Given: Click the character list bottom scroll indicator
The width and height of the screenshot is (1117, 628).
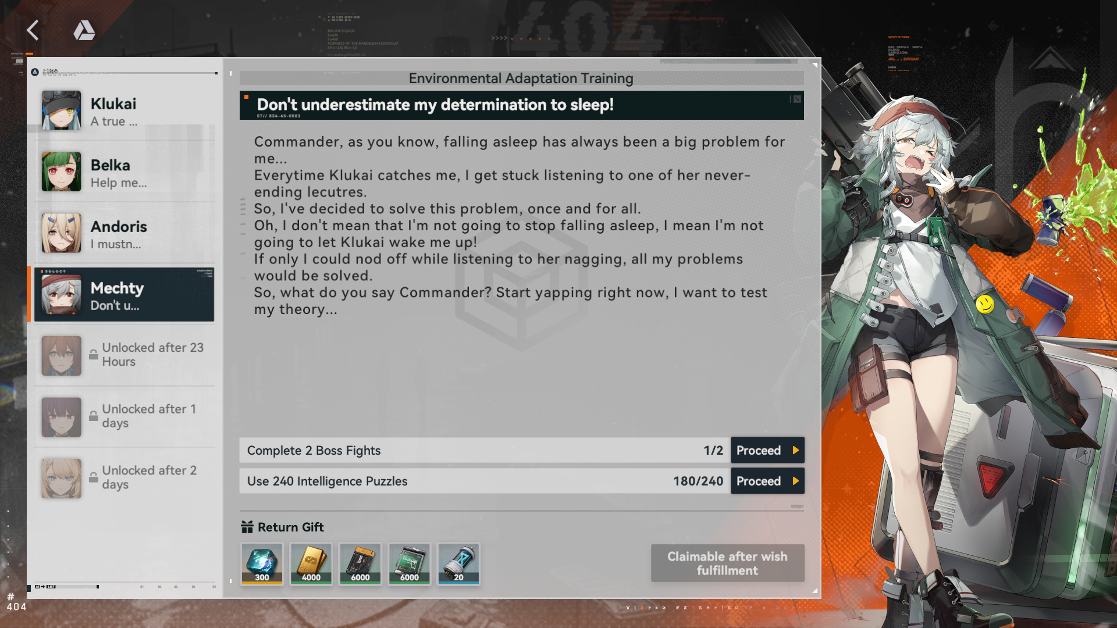Looking at the screenshot, I should [67, 587].
